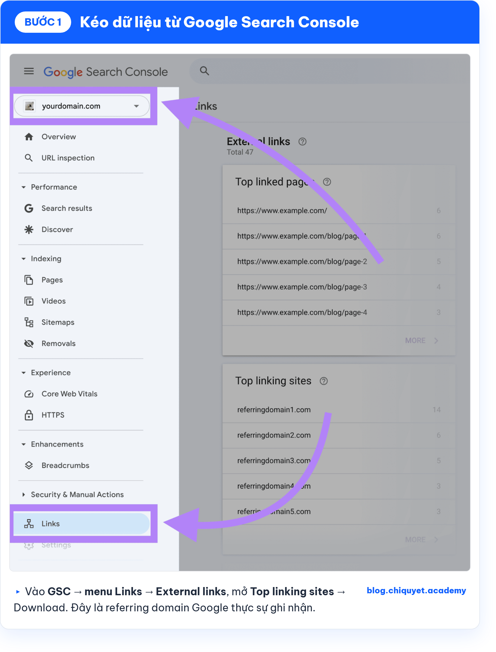Click the search magnifier icon in top bar

(x=204, y=71)
